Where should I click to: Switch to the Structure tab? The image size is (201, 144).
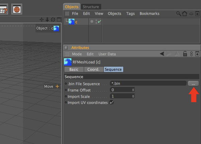pyautogui.click(x=91, y=7)
